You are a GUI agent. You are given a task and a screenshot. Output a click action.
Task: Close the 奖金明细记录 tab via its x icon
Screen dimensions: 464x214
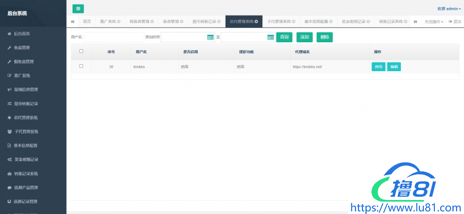368,21
